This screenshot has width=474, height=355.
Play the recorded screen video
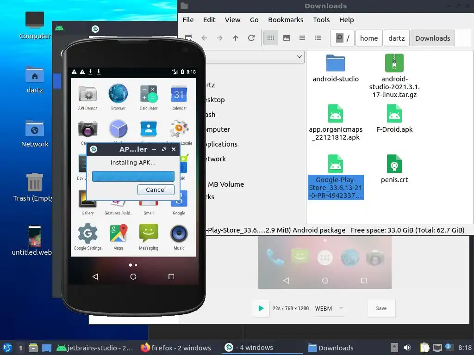pyautogui.click(x=261, y=308)
